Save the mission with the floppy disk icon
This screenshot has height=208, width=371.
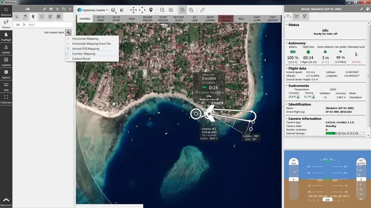pos(51,9)
